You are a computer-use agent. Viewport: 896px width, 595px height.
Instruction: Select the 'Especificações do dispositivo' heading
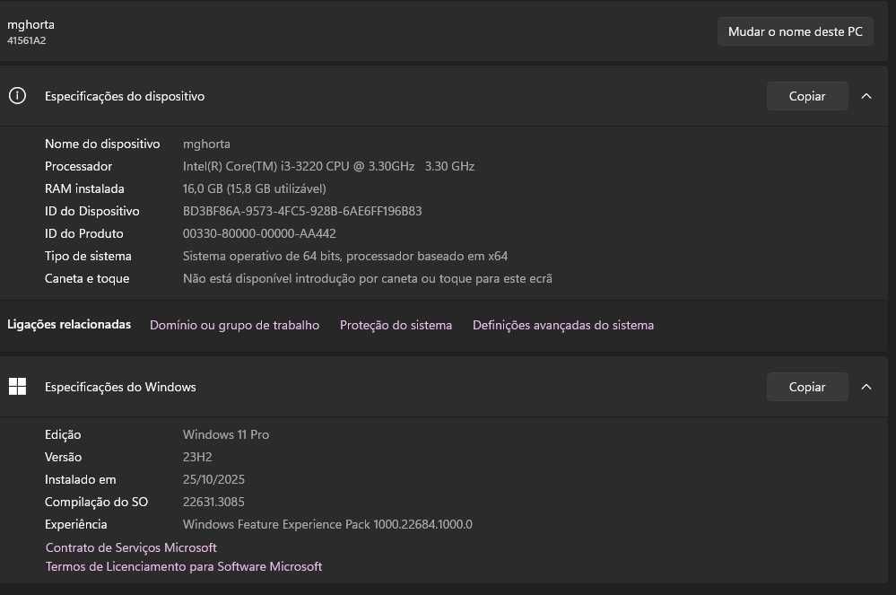tap(125, 96)
